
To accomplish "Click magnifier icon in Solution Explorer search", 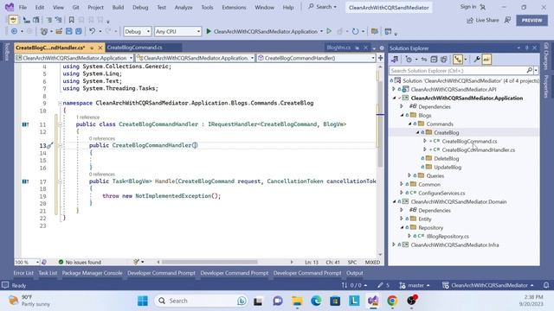I will (x=529, y=71).
